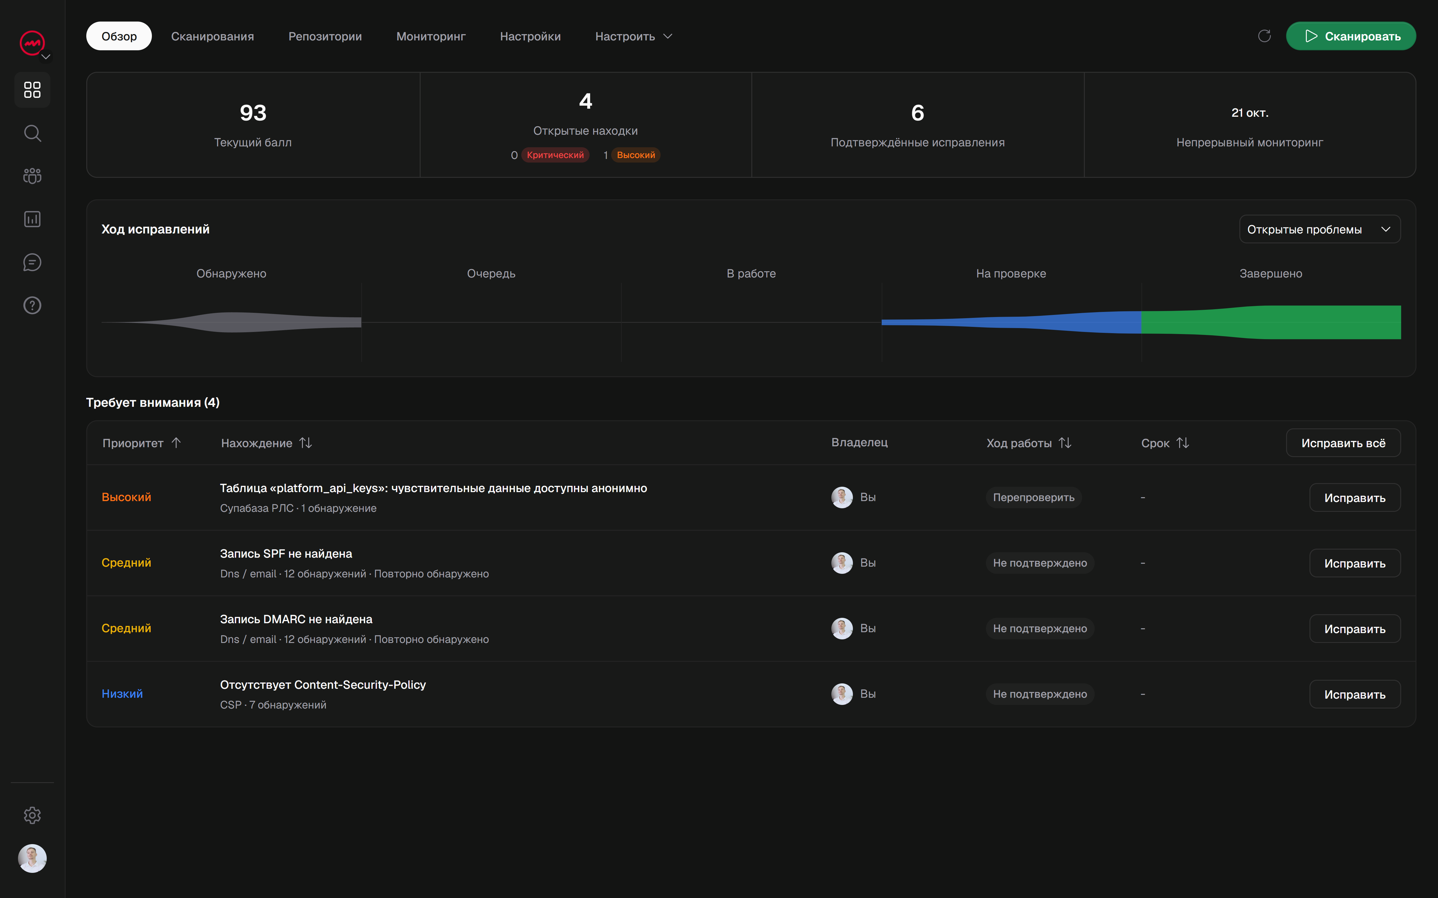Click Исправить for SPF record finding
1438x898 pixels.
[1355, 563]
